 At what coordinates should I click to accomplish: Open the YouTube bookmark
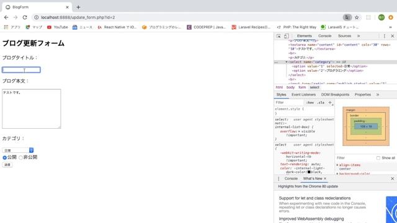tap(58, 27)
